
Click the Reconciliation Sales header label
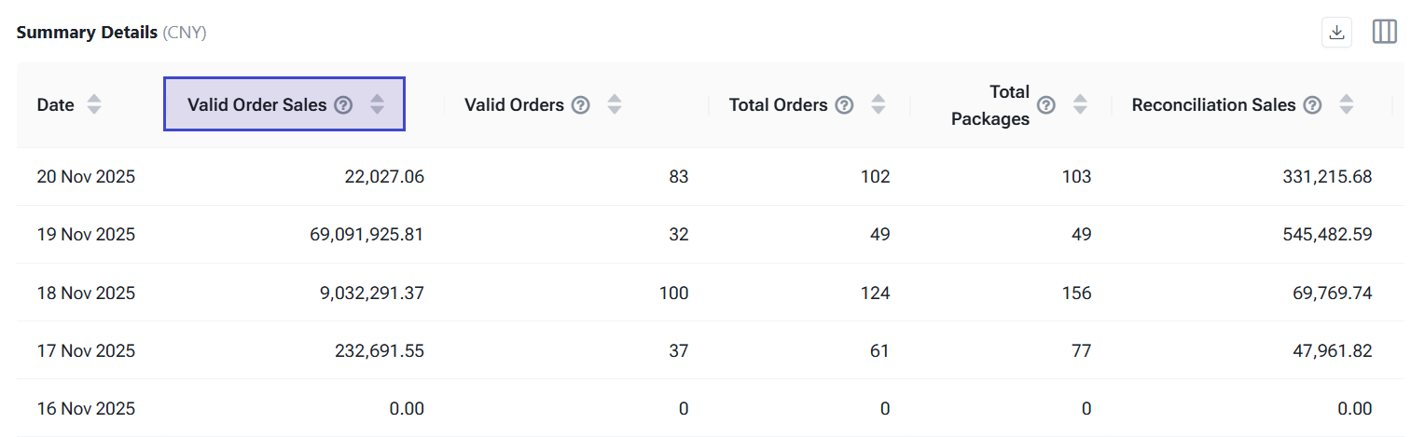1213,105
